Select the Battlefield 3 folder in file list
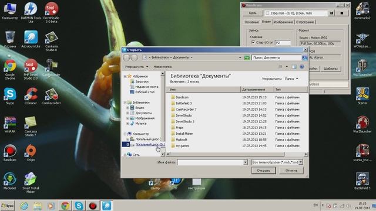The width and height of the screenshot is (376, 211). pyautogui.click(x=184, y=103)
